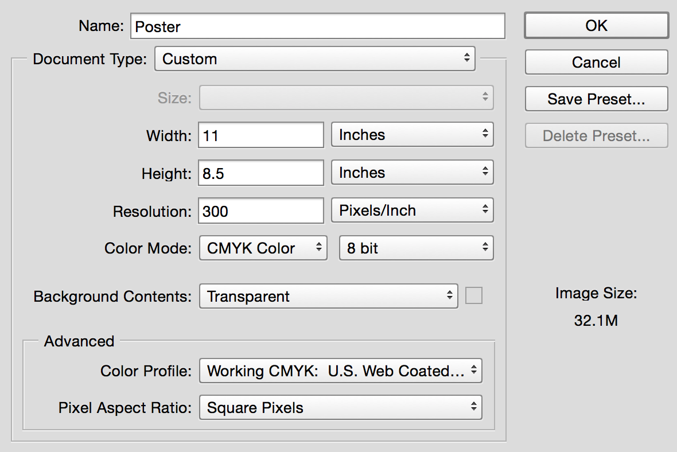Click the Save Preset... button
Screen dimensions: 677x452
pyautogui.click(x=596, y=99)
